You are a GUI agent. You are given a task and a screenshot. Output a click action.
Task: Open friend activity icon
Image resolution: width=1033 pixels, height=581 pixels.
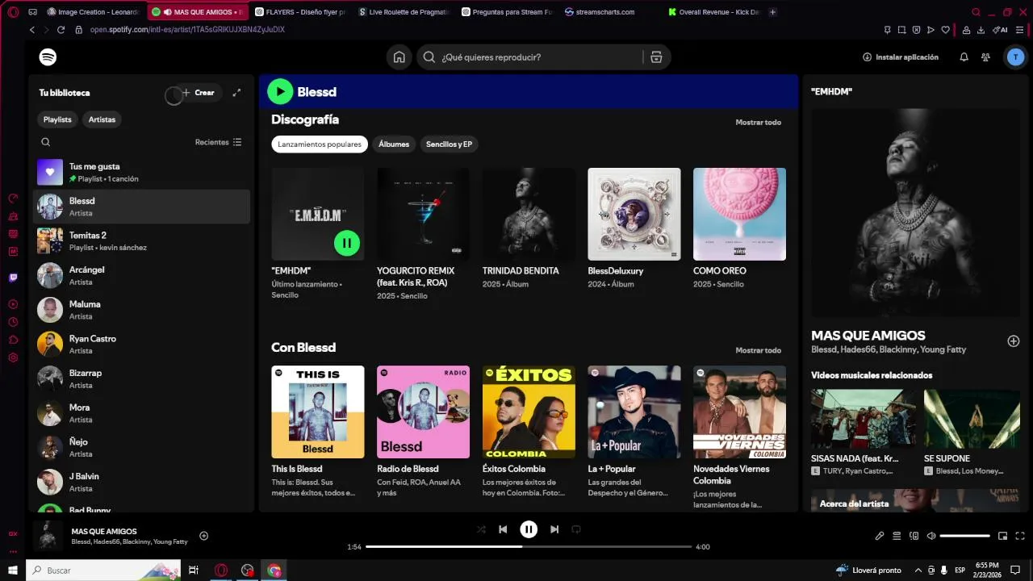pyautogui.click(x=985, y=57)
